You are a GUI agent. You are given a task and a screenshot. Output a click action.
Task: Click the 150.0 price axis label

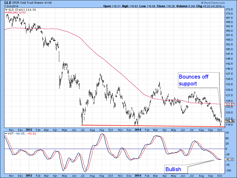229,49
